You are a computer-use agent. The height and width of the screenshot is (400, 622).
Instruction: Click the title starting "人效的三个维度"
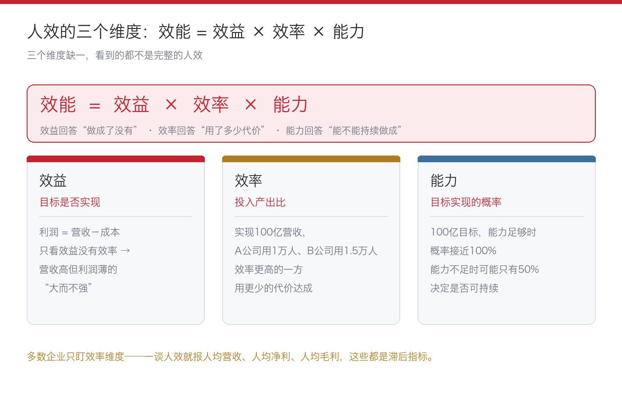click(x=196, y=32)
